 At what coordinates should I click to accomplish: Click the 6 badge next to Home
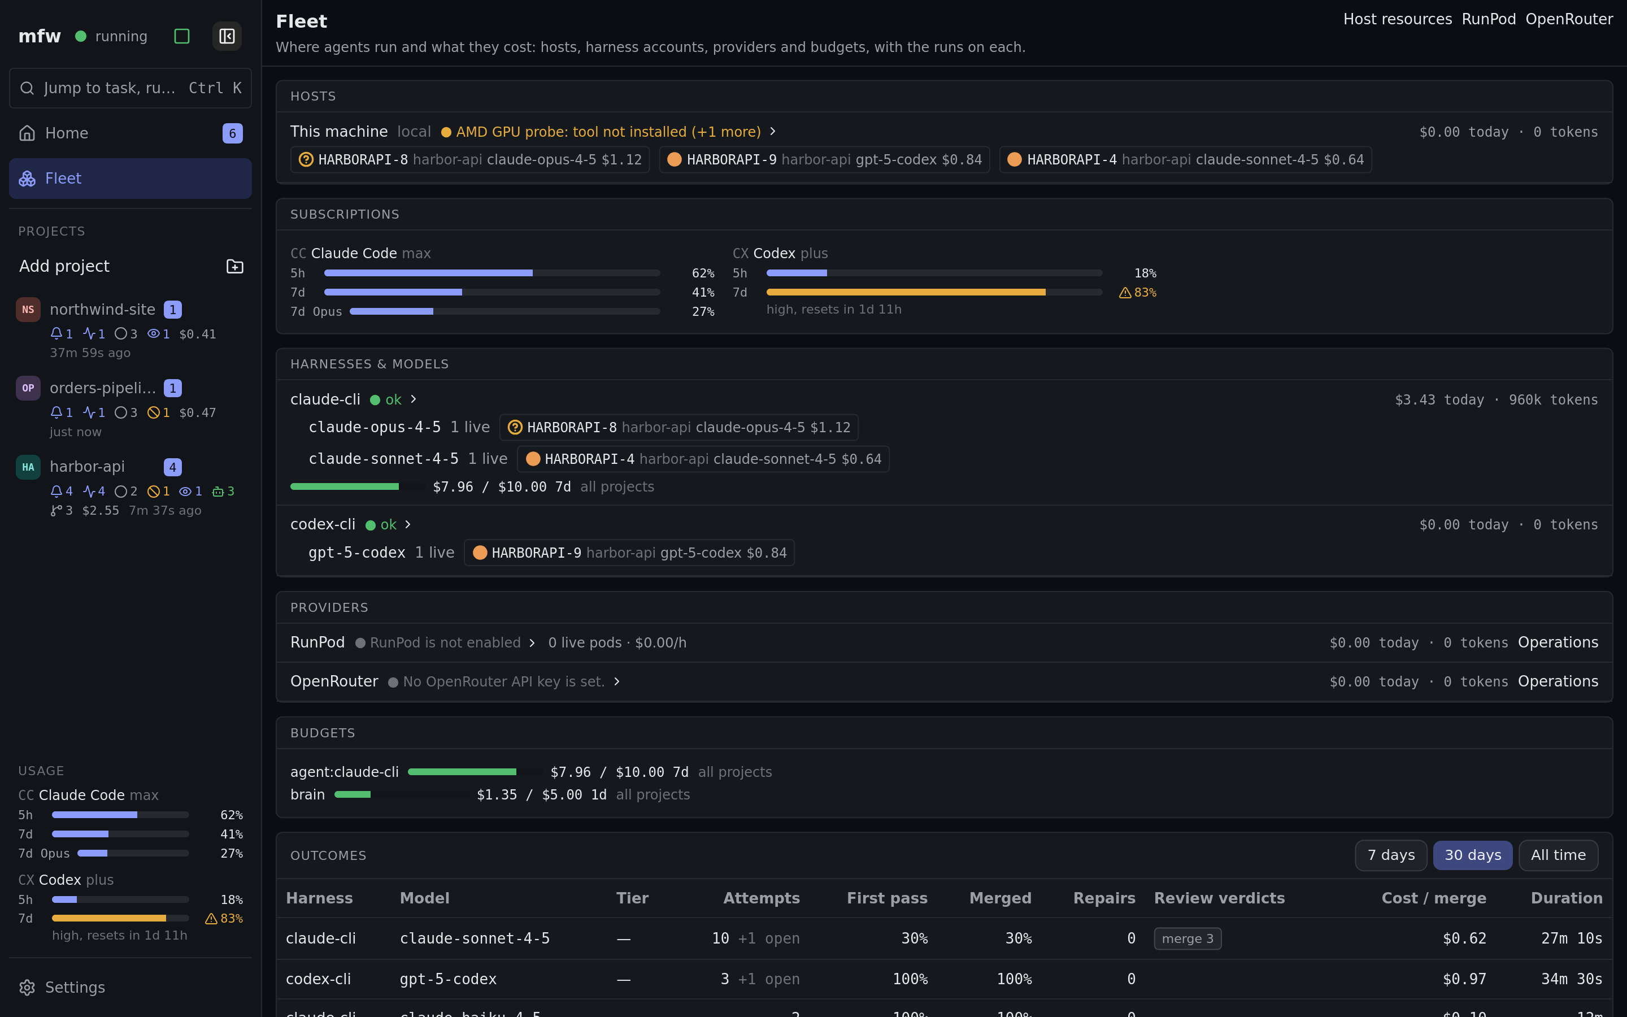coord(233,133)
